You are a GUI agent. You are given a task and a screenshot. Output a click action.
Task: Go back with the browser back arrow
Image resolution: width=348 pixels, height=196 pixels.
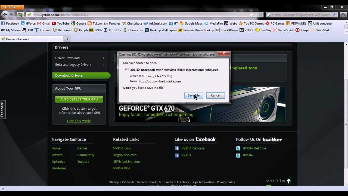tap(5, 15)
